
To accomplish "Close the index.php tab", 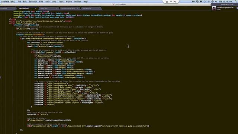I will click(x=56, y=8).
